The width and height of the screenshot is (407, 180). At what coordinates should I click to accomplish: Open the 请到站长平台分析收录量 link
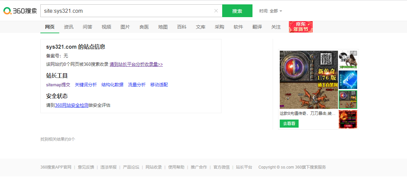coord(136,64)
